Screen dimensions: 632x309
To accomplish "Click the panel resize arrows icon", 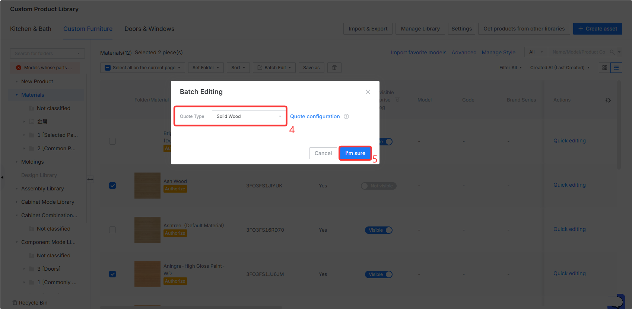I will pyautogui.click(x=90, y=179).
